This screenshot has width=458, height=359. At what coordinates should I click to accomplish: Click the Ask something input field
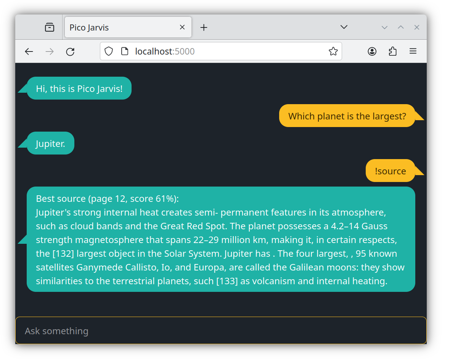221,331
